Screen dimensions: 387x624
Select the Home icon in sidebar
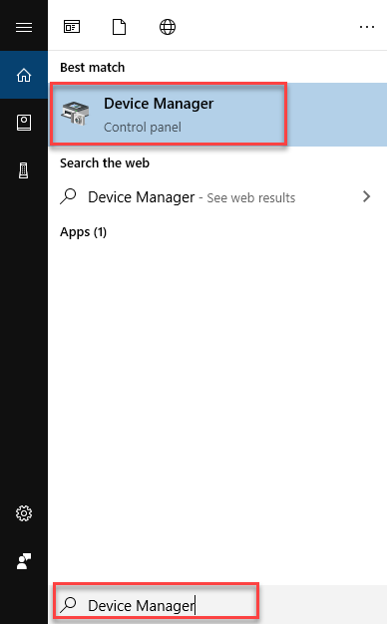click(x=24, y=75)
